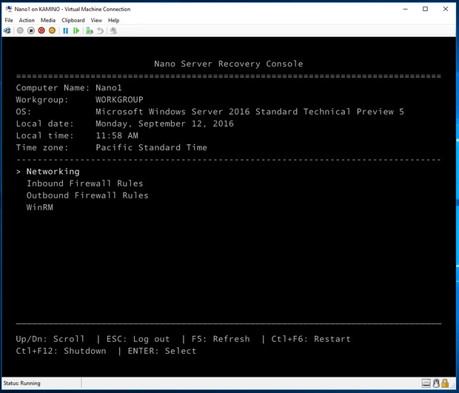This screenshot has height=393, width=459.
Task: Select Inbound Firewall Rules entry
Action: pyautogui.click(x=85, y=184)
